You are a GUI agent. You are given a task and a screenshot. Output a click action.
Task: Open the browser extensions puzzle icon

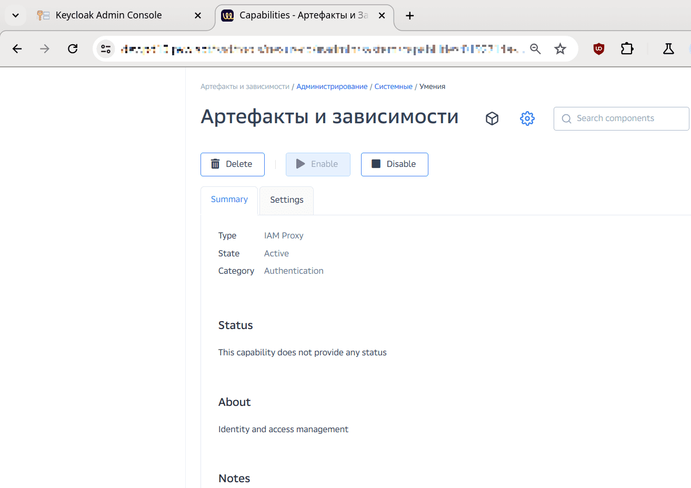click(x=627, y=49)
